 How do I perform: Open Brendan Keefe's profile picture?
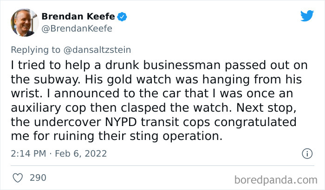pos(25,23)
